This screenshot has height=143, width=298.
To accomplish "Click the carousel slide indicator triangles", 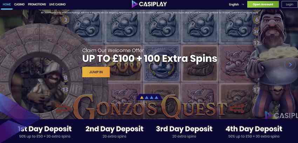I will click(x=149, y=98).
